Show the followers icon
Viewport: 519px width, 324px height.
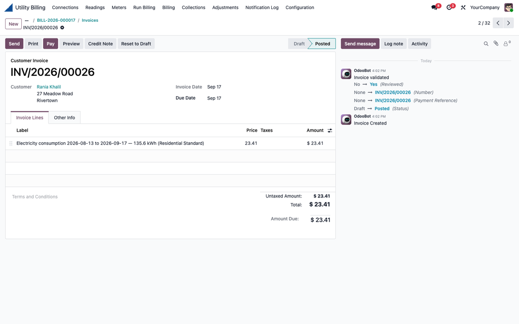(507, 44)
